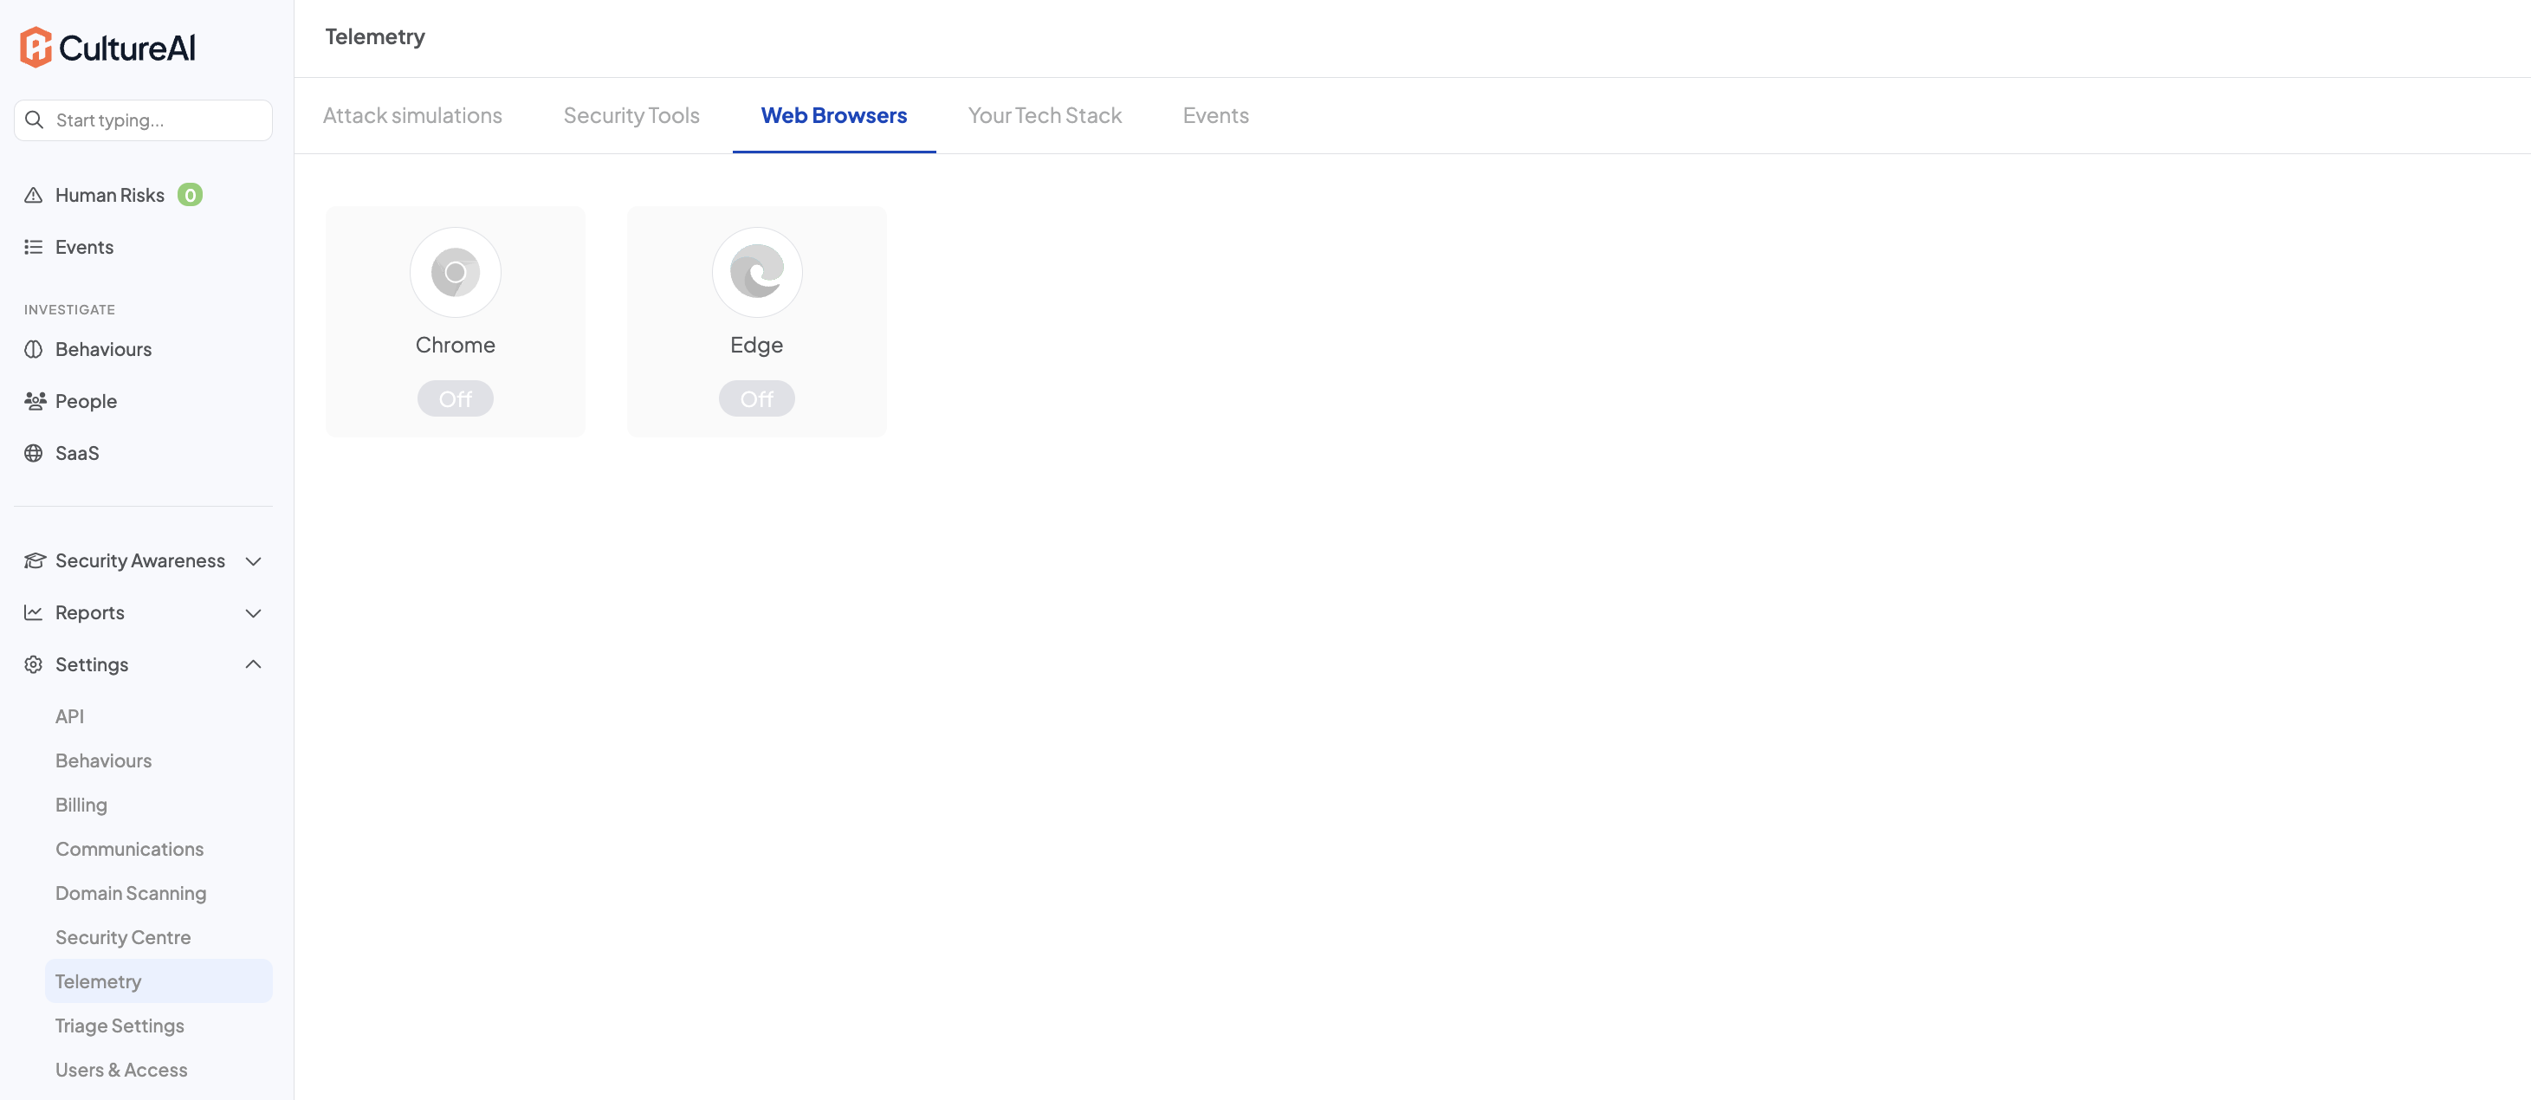Expand the Reports chevron

pyautogui.click(x=253, y=613)
